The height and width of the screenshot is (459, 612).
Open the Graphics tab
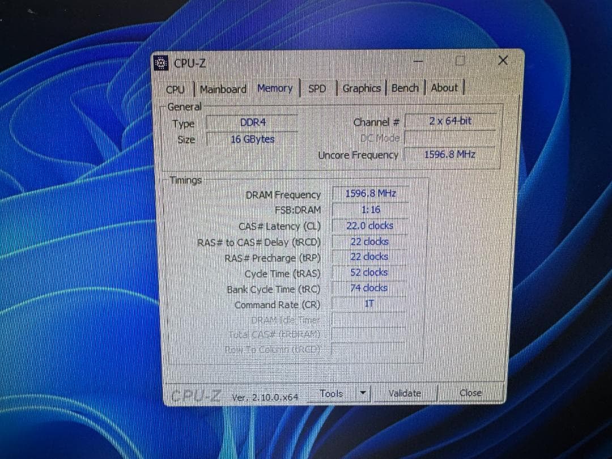(x=362, y=88)
